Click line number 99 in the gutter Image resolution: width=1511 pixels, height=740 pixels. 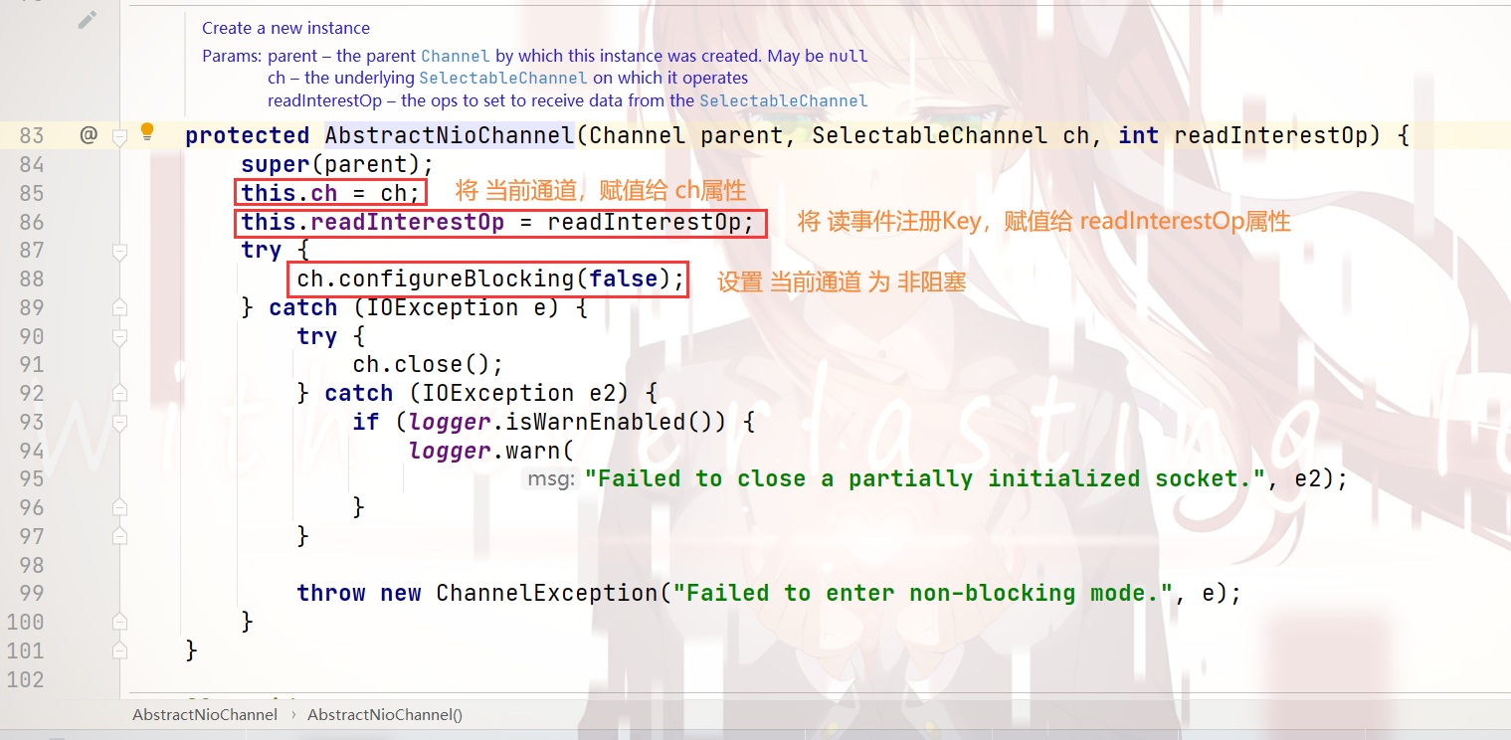click(x=32, y=594)
